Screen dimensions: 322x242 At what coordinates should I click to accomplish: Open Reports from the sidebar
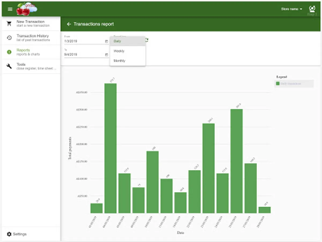point(31,52)
